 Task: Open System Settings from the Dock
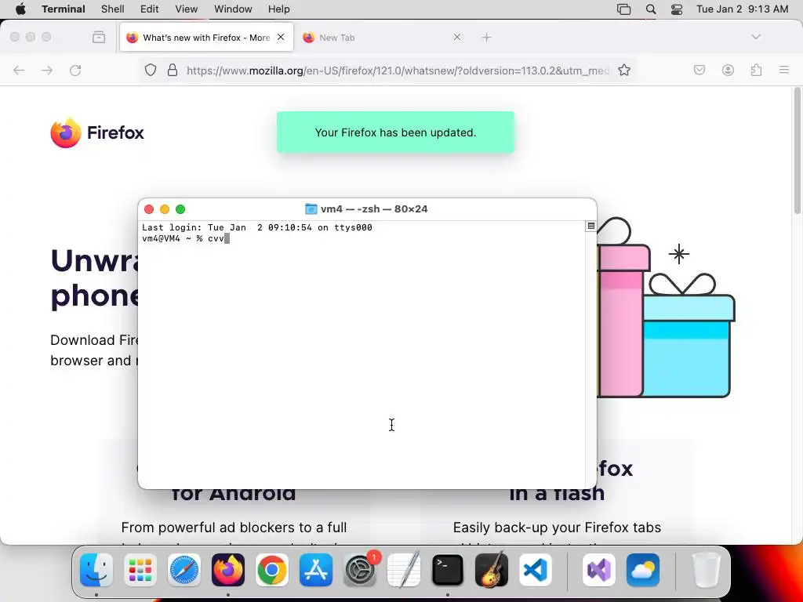tap(360, 570)
